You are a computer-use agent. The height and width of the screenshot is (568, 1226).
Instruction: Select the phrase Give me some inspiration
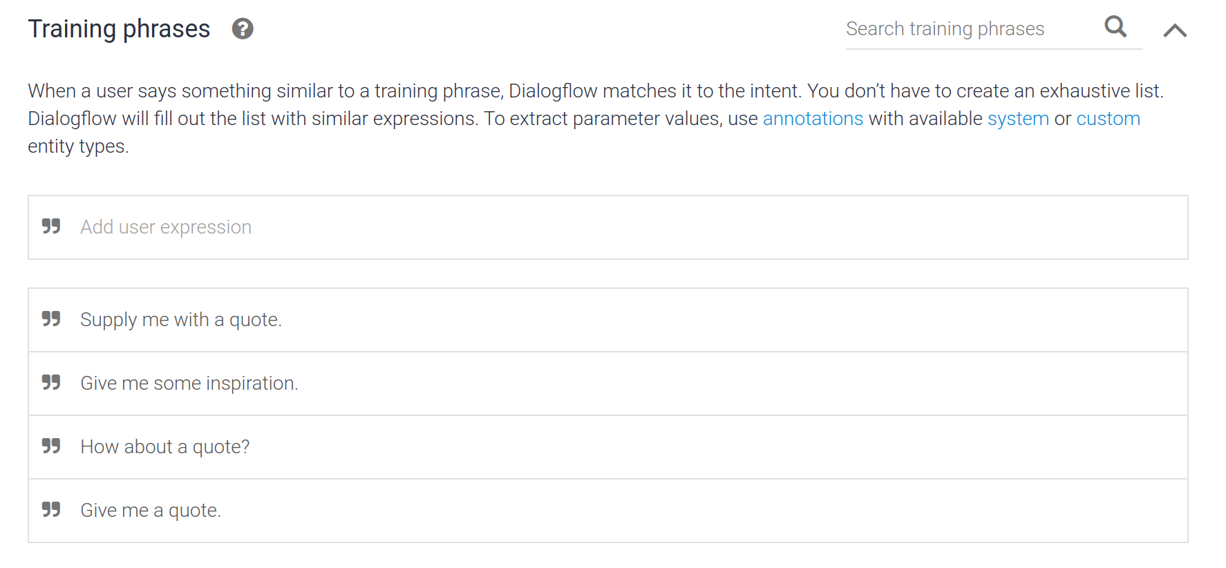point(189,384)
